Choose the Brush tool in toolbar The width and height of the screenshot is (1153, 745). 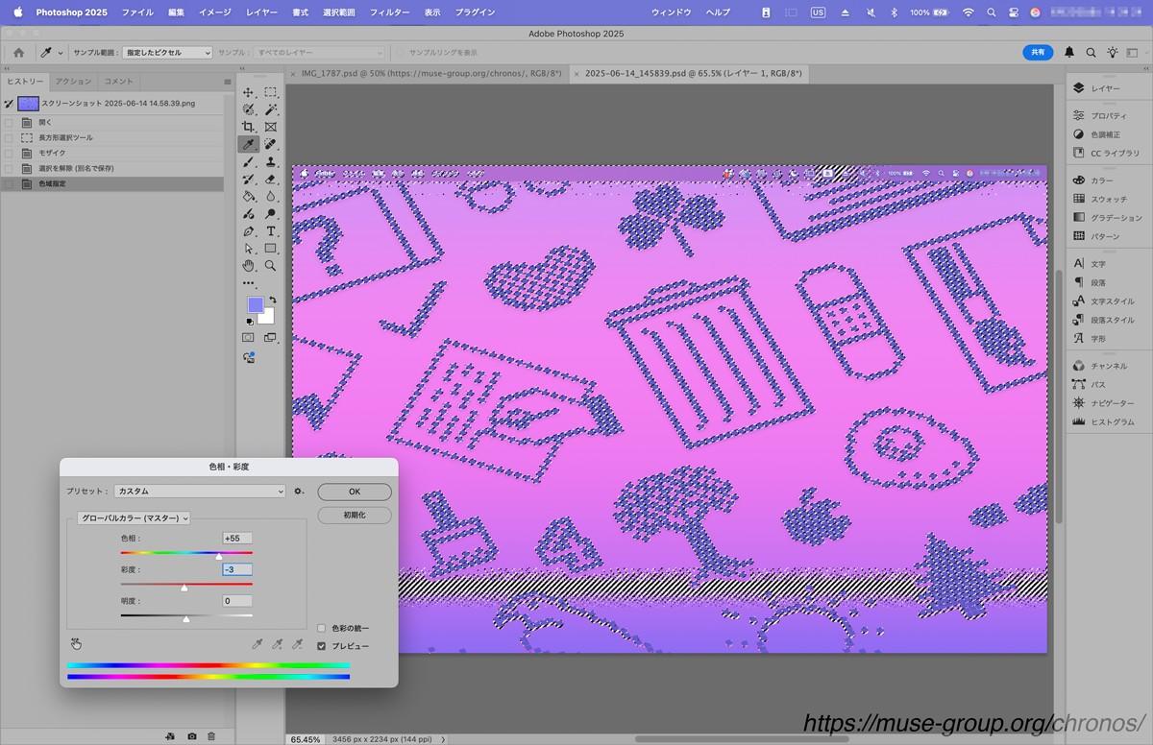point(249,162)
